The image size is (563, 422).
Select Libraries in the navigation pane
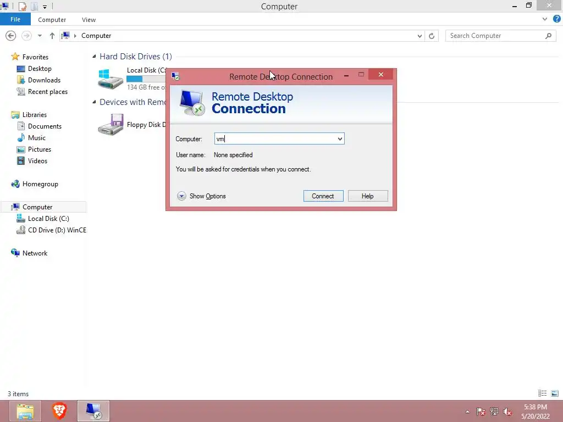[x=35, y=115]
